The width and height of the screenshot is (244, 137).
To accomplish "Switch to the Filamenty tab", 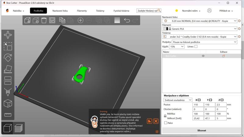I will point(82,11).
